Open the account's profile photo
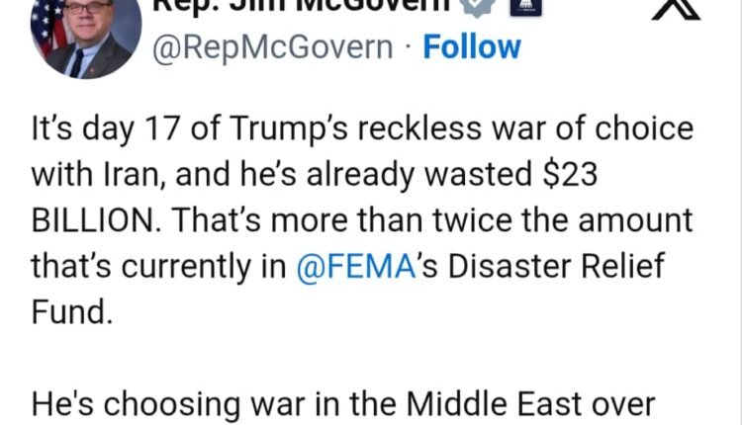Screen dimensions: 742x425 (x=88, y=35)
